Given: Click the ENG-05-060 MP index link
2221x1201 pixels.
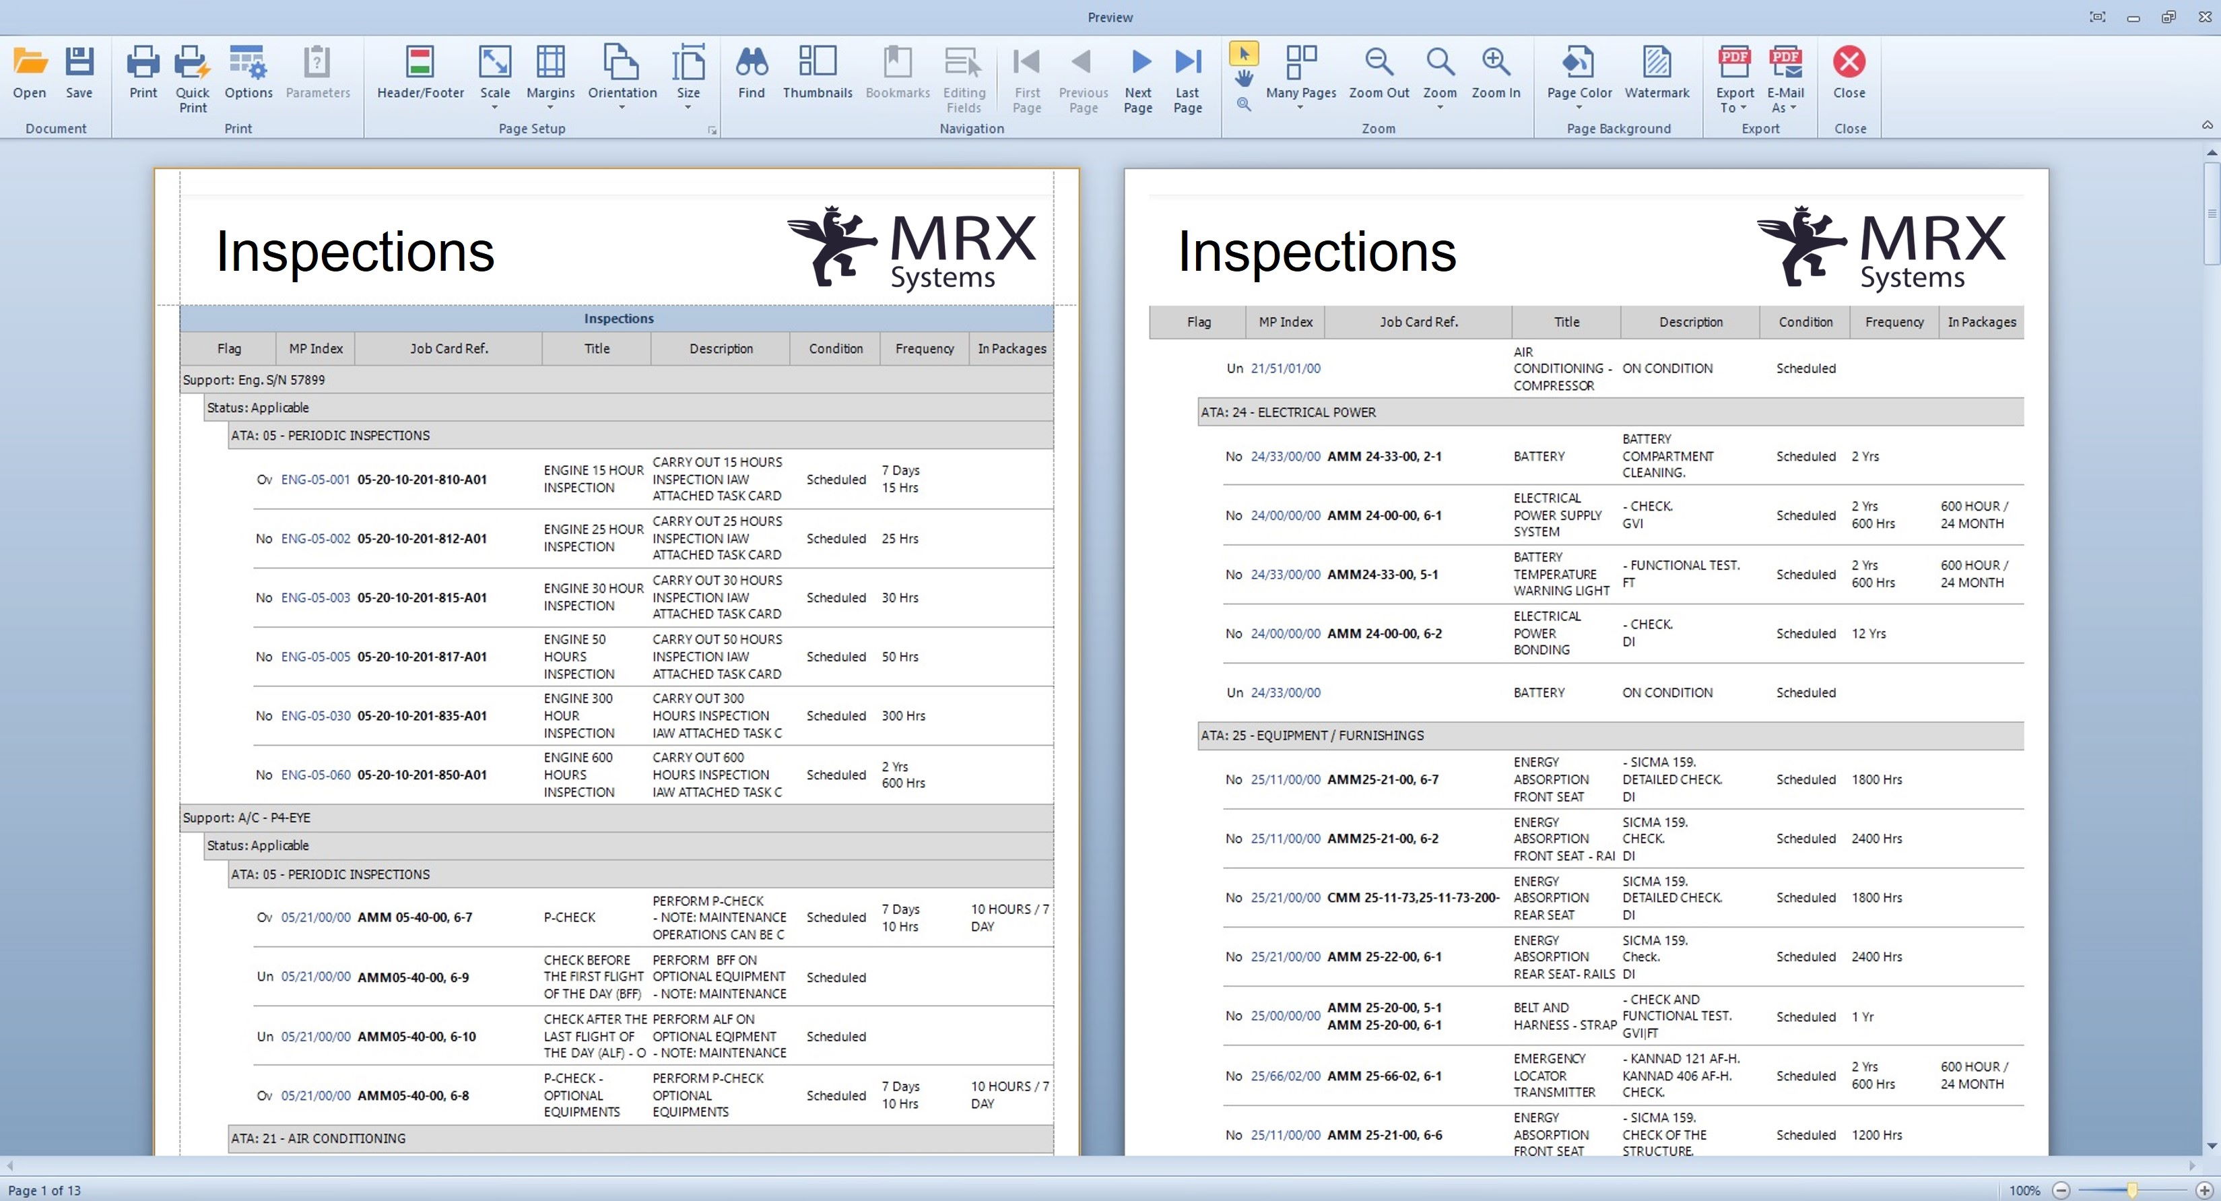Looking at the screenshot, I should tap(316, 774).
